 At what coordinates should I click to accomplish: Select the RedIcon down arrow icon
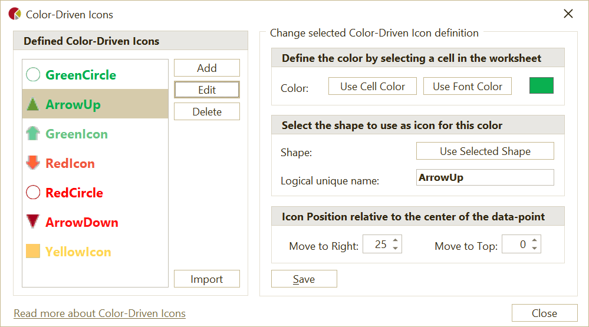[34, 163]
